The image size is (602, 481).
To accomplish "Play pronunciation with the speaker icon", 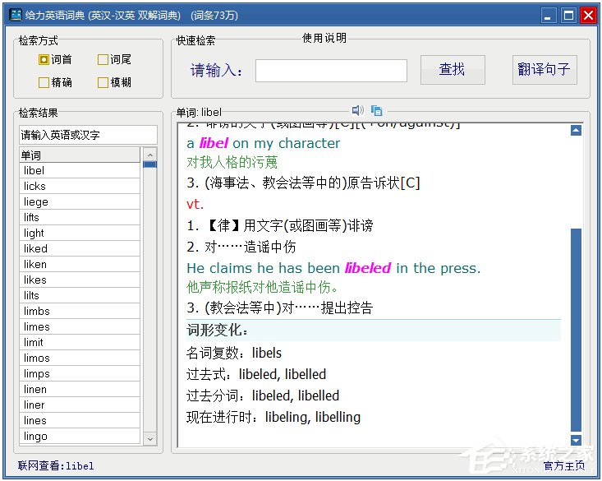I will pyautogui.click(x=358, y=111).
